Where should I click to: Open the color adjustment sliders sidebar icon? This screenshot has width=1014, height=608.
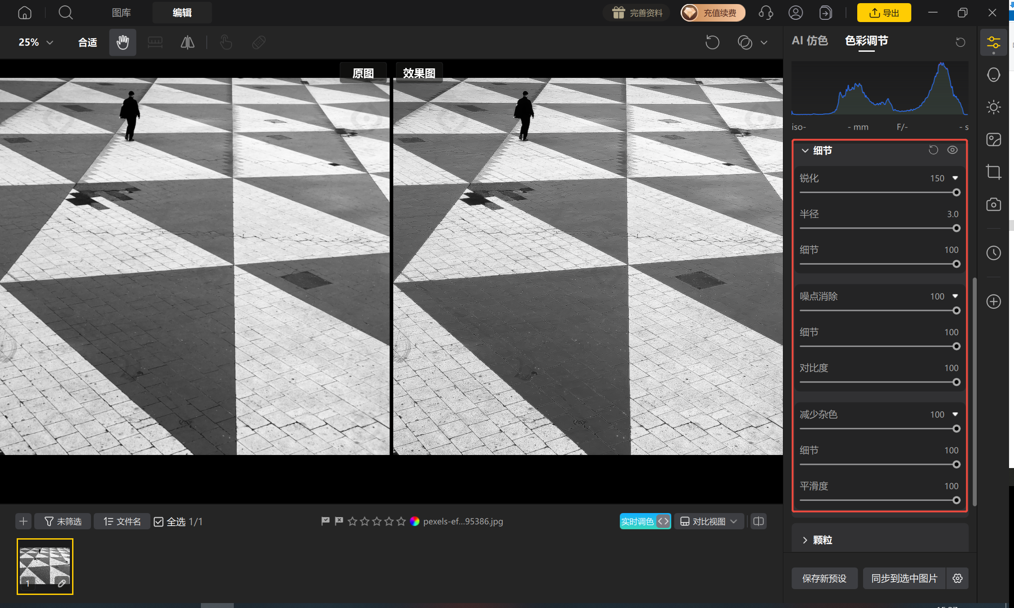993,43
